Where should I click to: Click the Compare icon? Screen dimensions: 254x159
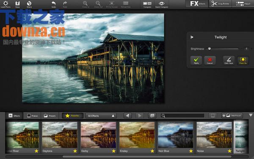[x=147, y=4]
